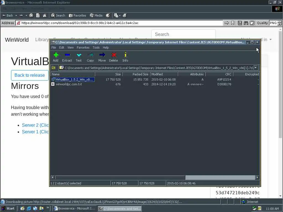Sort by the Name column header
The width and height of the screenshot is (283, 212).
pyautogui.click(x=73, y=74)
